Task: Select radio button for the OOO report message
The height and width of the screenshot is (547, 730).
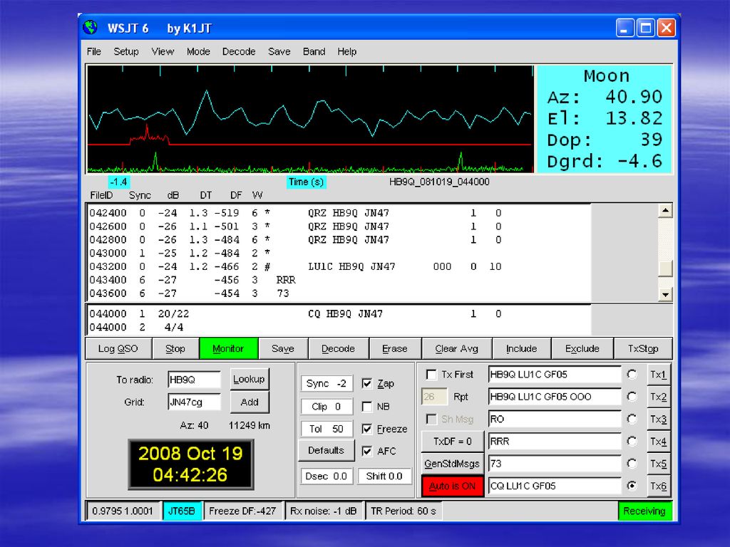Action: coord(632,397)
